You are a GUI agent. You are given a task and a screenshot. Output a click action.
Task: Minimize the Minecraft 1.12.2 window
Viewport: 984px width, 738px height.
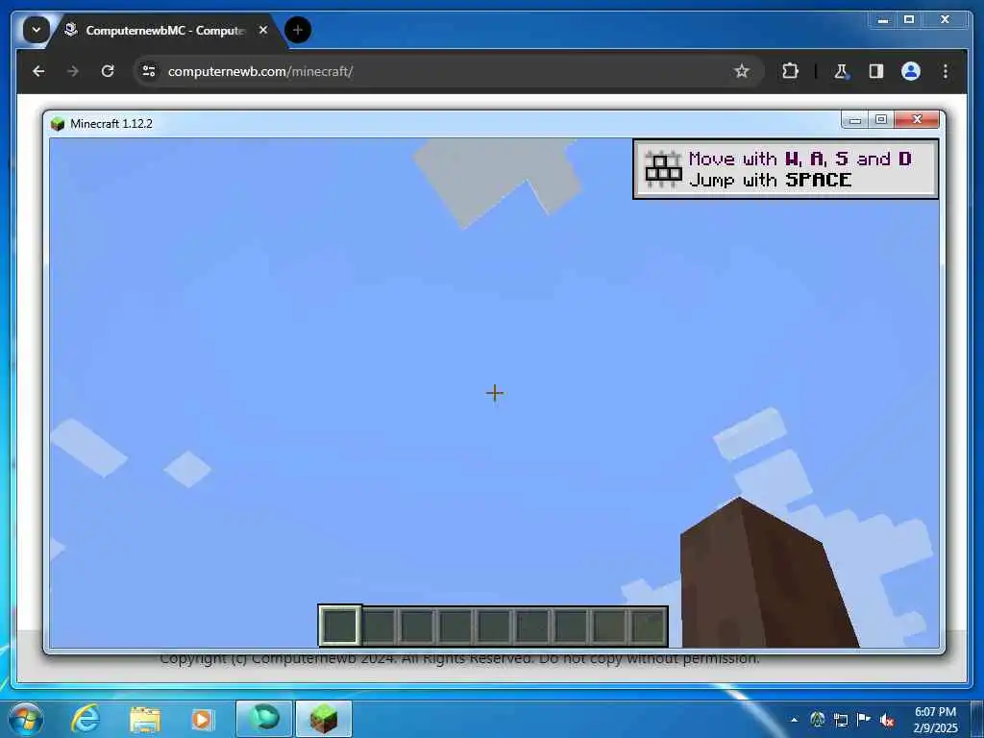coord(854,119)
